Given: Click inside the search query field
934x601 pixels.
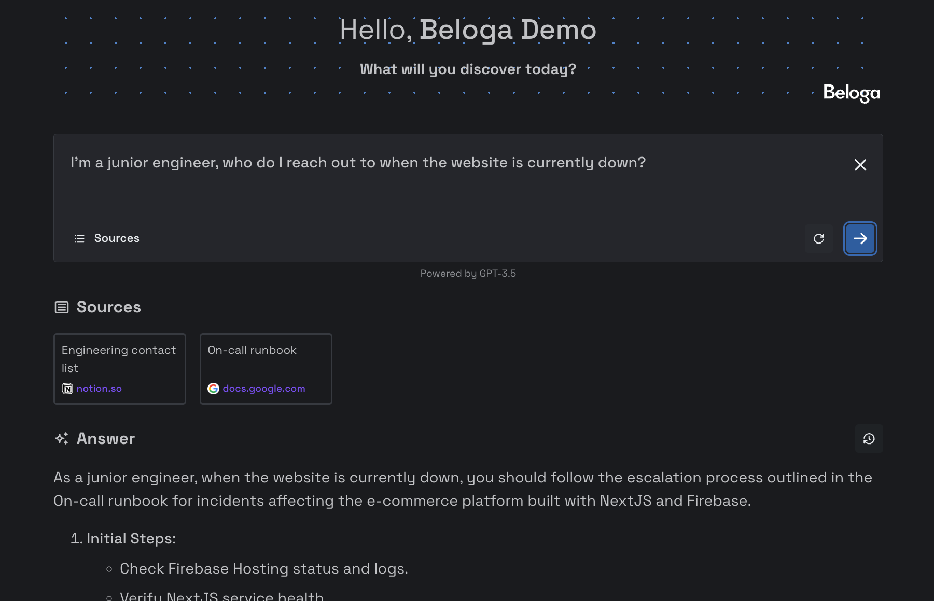Looking at the screenshot, I should (358, 162).
